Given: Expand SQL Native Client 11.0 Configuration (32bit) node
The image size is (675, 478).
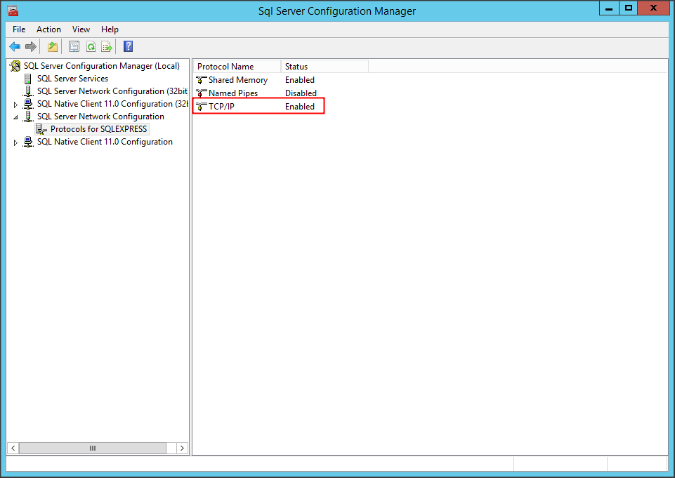Looking at the screenshot, I should (15, 105).
